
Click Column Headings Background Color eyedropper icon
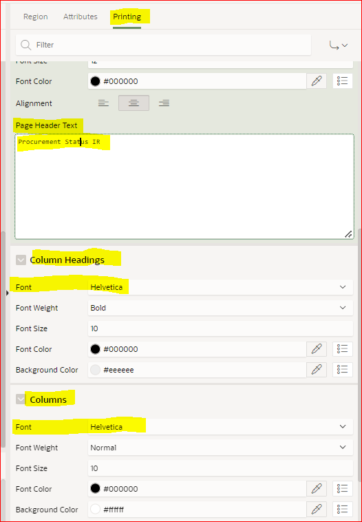(x=317, y=370)
